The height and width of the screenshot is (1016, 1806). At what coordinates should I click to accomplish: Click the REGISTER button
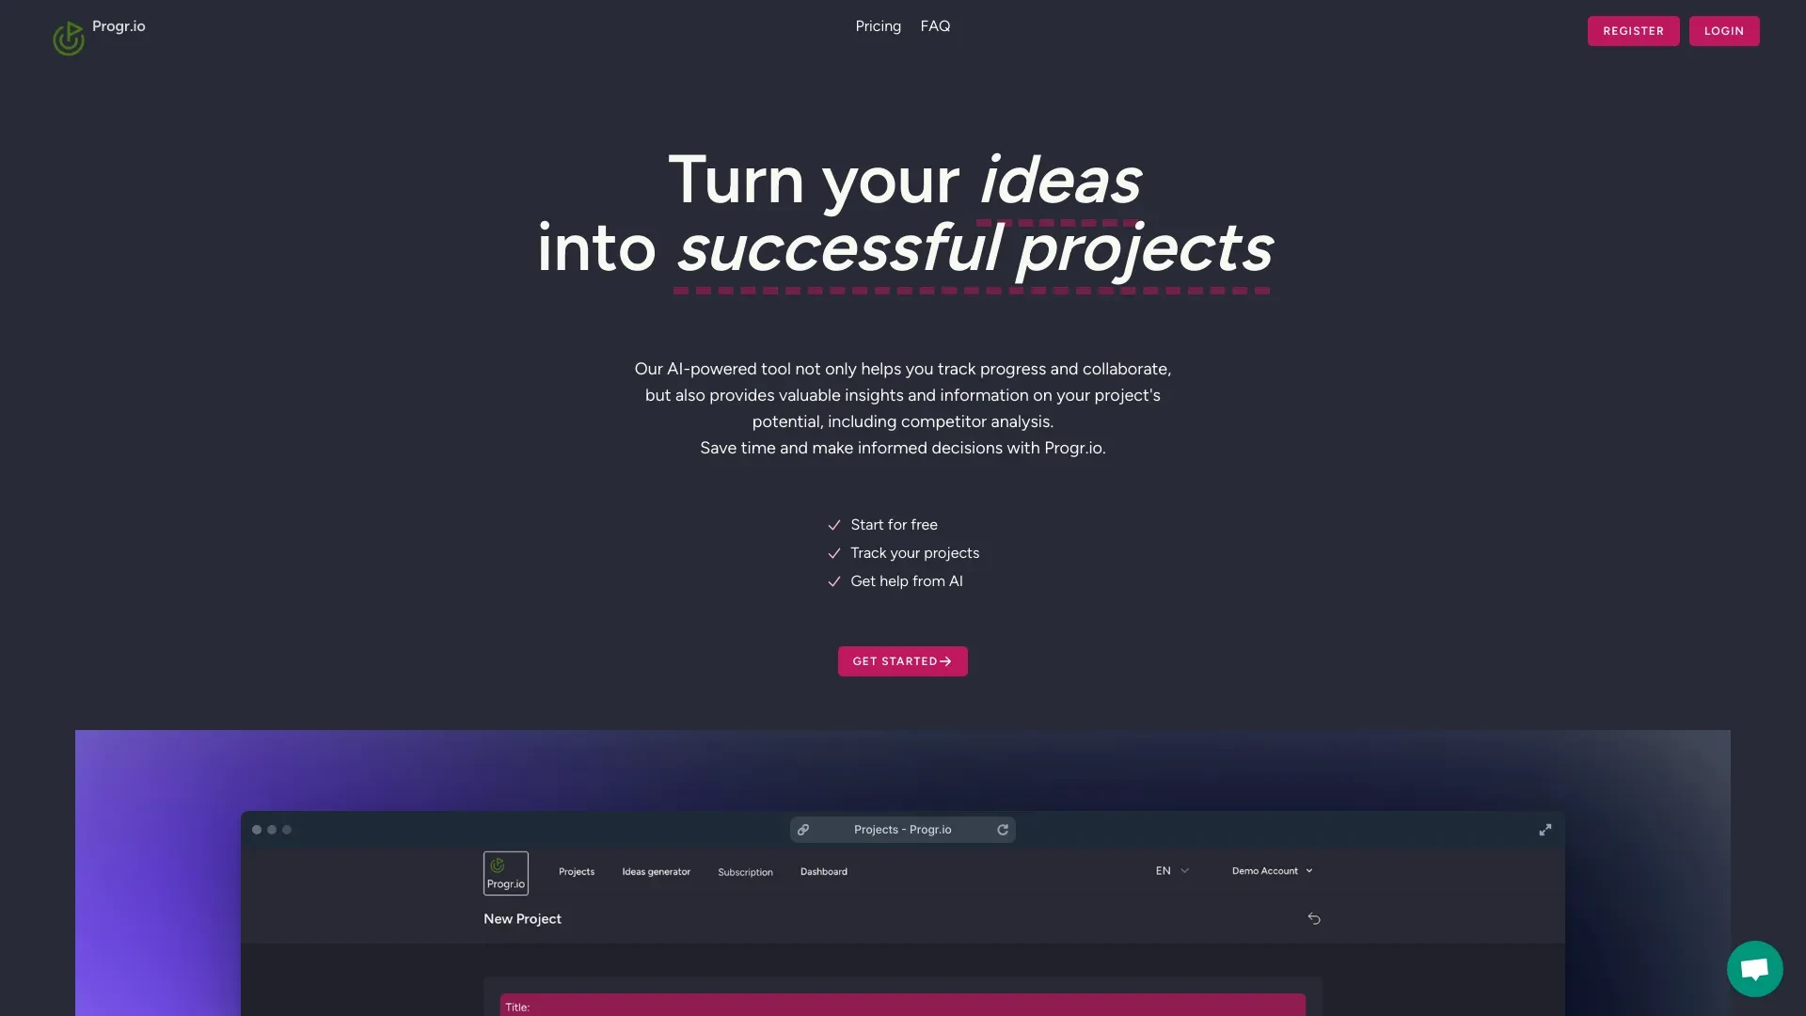pyautogui.click(x=1634, y=30)
